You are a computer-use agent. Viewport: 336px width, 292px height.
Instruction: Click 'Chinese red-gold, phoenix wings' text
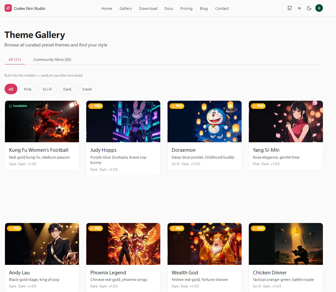pyautogui.click(x=119, y=280)
